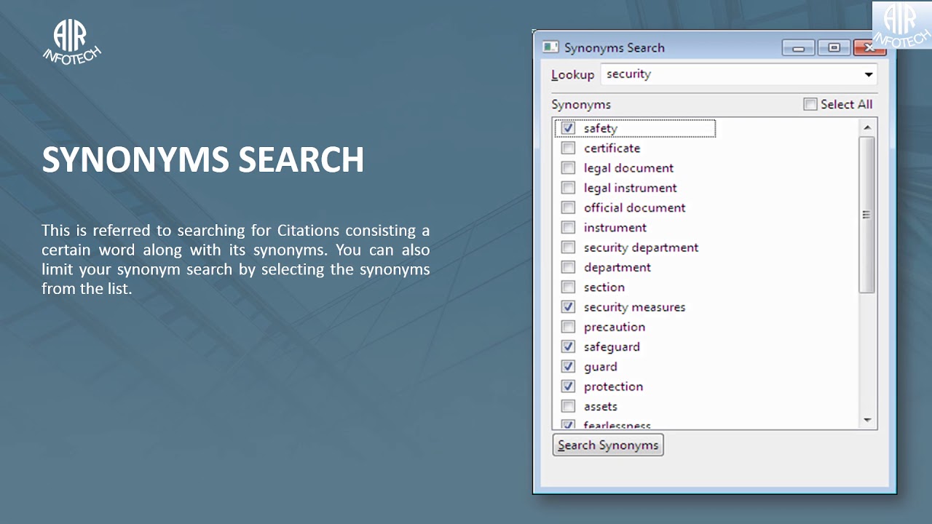Select the 'protection' synonym text
932x524 pixels.
pyautogui.click(x=613, y=386)
